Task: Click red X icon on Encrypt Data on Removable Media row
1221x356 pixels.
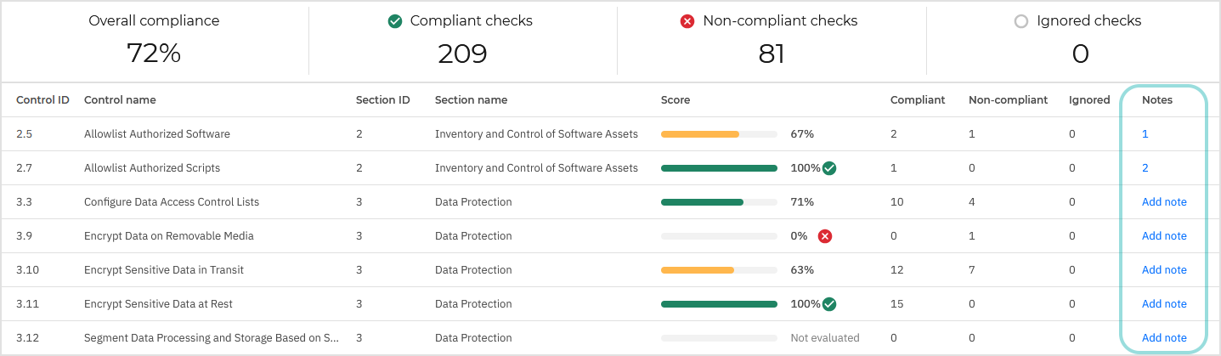Action: pos(824,236)
